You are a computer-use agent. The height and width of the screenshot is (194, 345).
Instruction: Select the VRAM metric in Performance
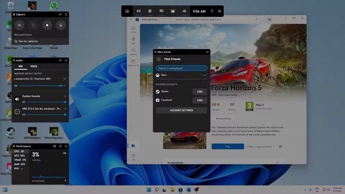click(x=20, y=160)
